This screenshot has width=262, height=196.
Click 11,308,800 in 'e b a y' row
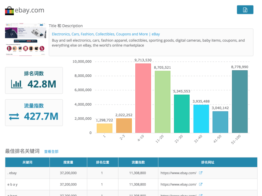coord(138,184)
